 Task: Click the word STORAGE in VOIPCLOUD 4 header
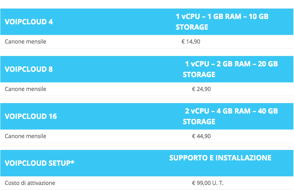click(192, 27)
